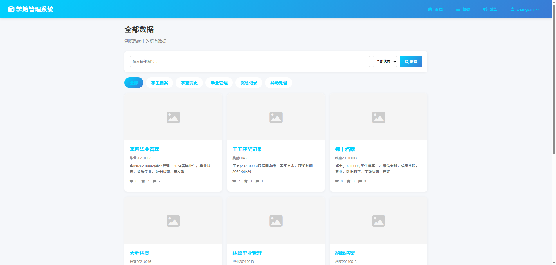Click the 郑十档案 card image placeholder

pyautogui.click(x=379, y=117)
